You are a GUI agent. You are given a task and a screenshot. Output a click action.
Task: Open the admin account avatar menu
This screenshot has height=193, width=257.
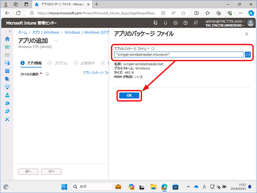(x=251, y=23)
